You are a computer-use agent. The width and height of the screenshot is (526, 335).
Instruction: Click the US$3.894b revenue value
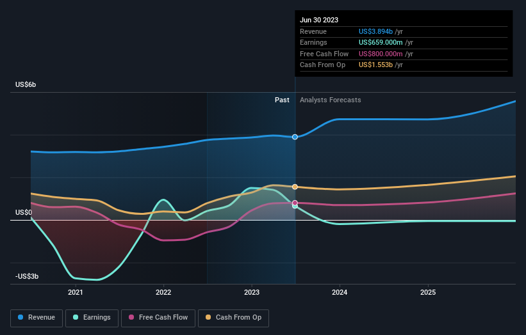(375, 31)
